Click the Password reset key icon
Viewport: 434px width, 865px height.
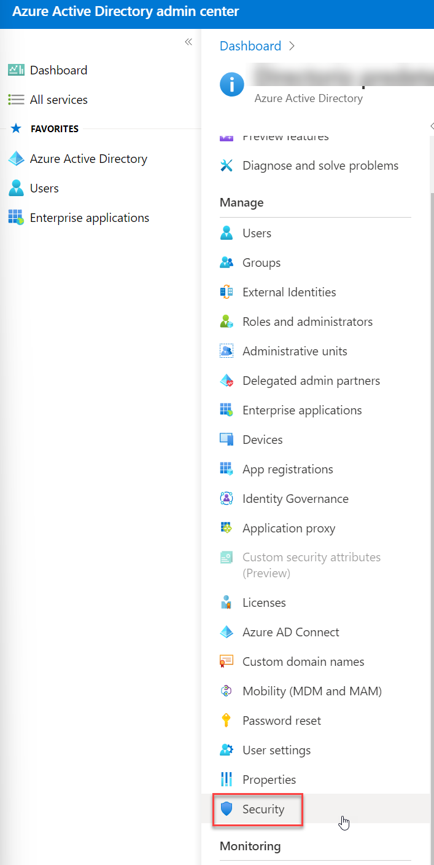[x=227, y=720]
